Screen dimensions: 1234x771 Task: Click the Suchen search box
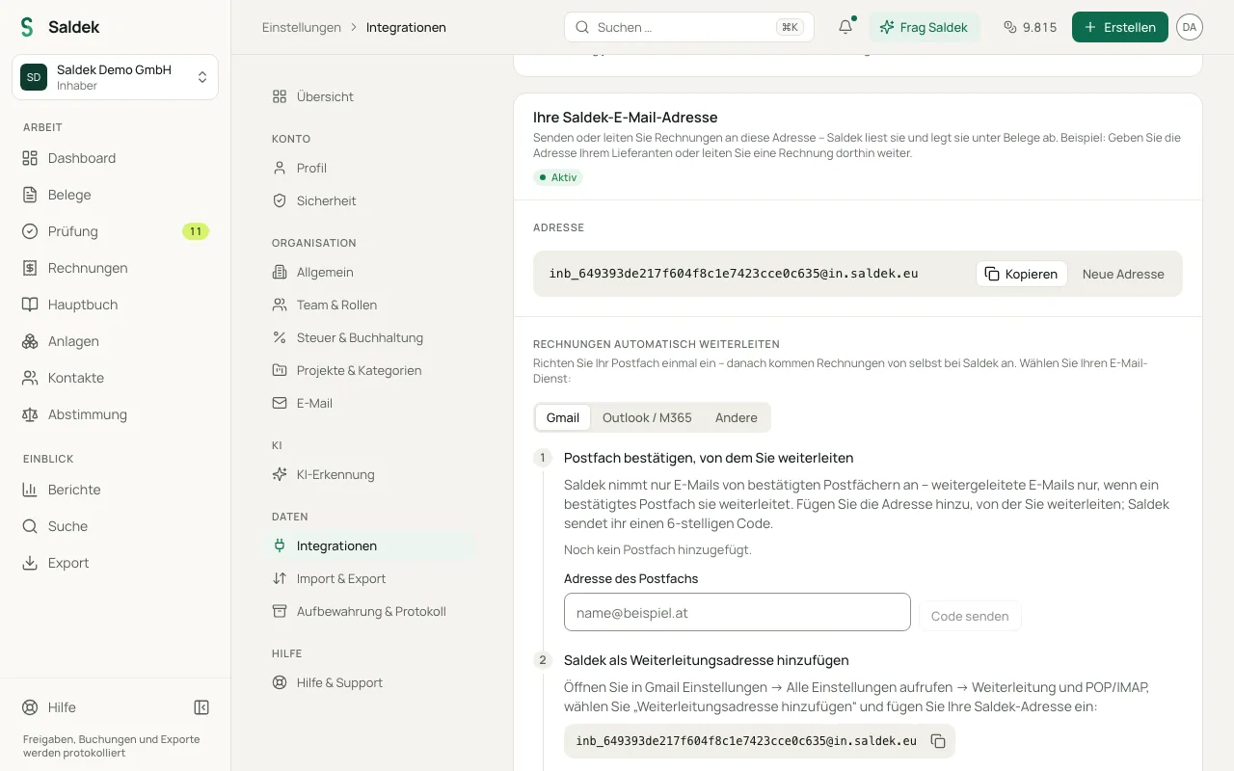(689, 27)
